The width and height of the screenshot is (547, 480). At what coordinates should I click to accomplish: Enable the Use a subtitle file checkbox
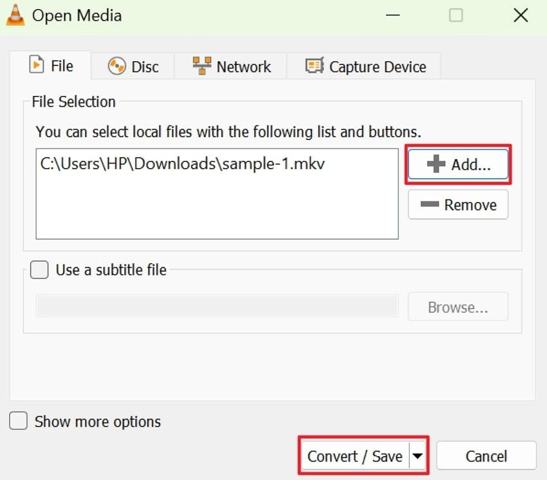39,270
